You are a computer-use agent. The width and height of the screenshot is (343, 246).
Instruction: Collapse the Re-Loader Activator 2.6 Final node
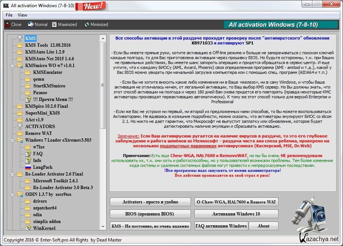(12, 174)
